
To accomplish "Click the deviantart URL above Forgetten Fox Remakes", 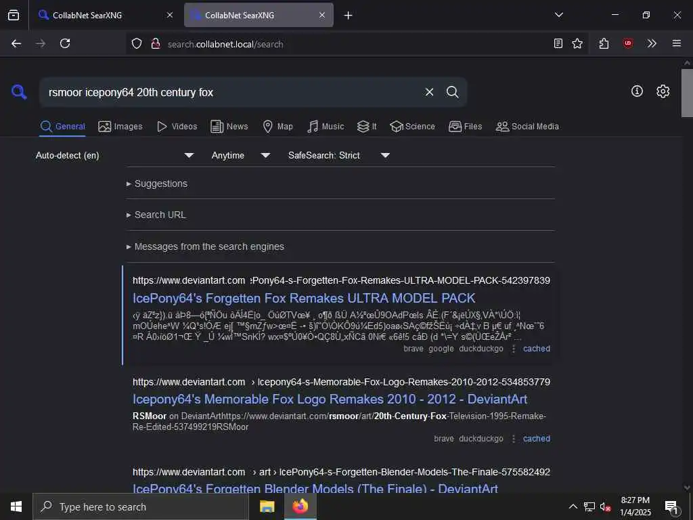I will 341,280.
